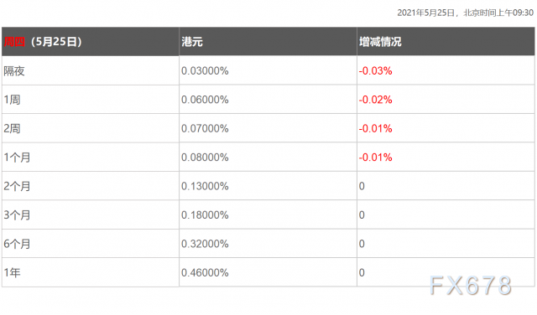Click the 0.08000% rate value
Image resolution: width=537 pixels, height=315 pixels.
205,157
